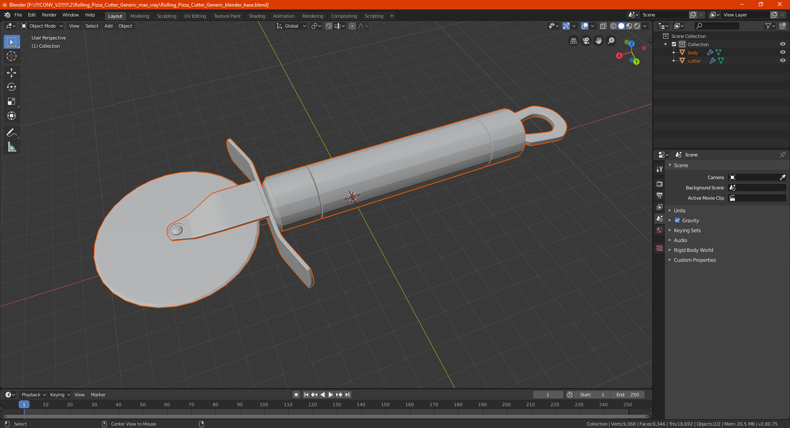This screenshot has width=790, height=428.
Task: Open the Output properties tab
Action: pos(660,195)
